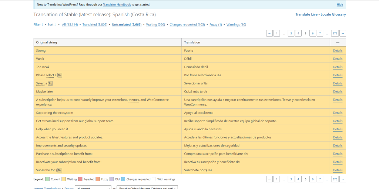The height and width of the screenshot is (189, 379).
Task: Jump to last page 378 below table
Action: (335, 179)
